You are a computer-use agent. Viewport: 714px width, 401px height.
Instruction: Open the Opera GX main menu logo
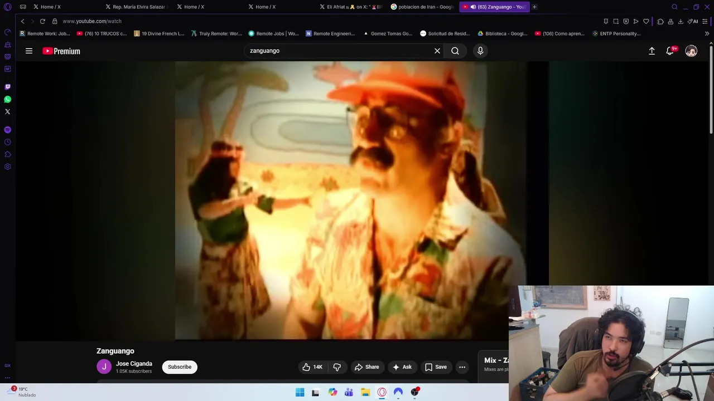click(7, 7)
